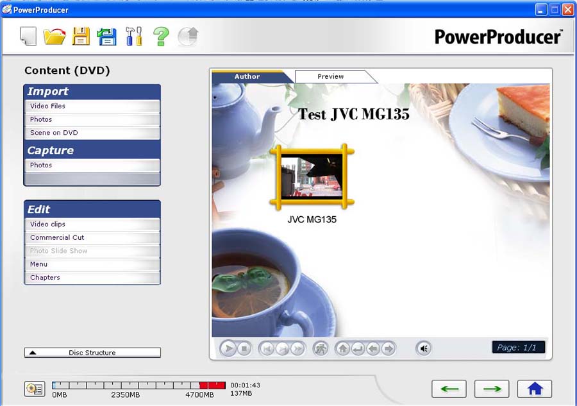Open a project with the folder icon

point(54,37)
